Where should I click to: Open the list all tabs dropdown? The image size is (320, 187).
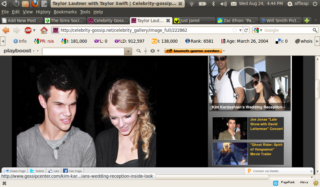click(x=316, y=21)
